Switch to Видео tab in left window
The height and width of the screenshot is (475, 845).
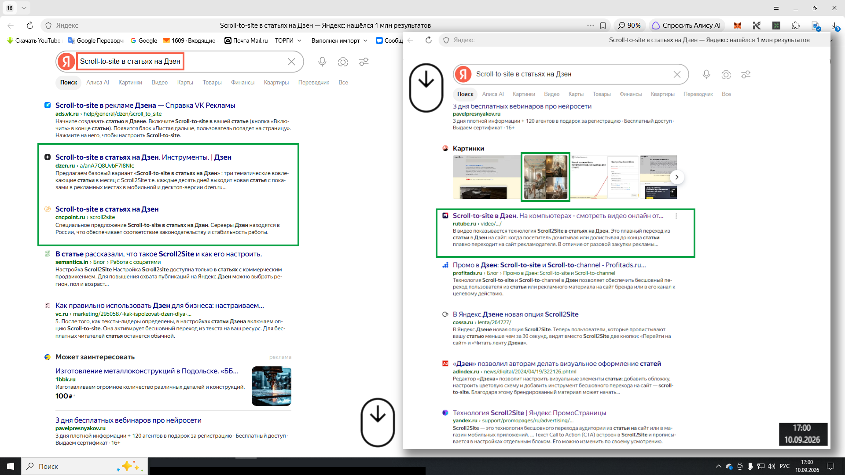click(159, 82)
